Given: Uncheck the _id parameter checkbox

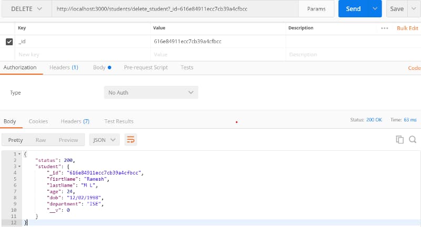Looking at the screenshot, I should pyautogui.click(x=9, y=42).
